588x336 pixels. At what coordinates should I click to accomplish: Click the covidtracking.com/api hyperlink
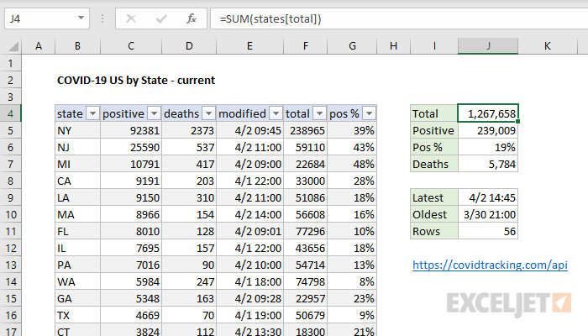490,265
